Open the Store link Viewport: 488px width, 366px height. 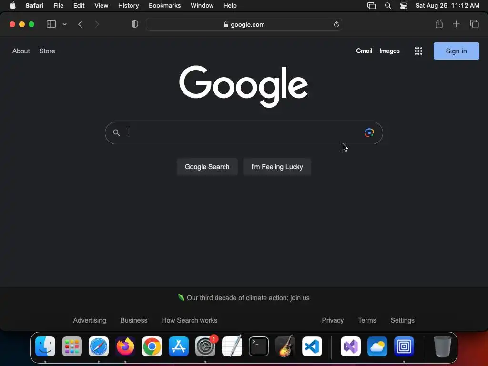[47, 51]
